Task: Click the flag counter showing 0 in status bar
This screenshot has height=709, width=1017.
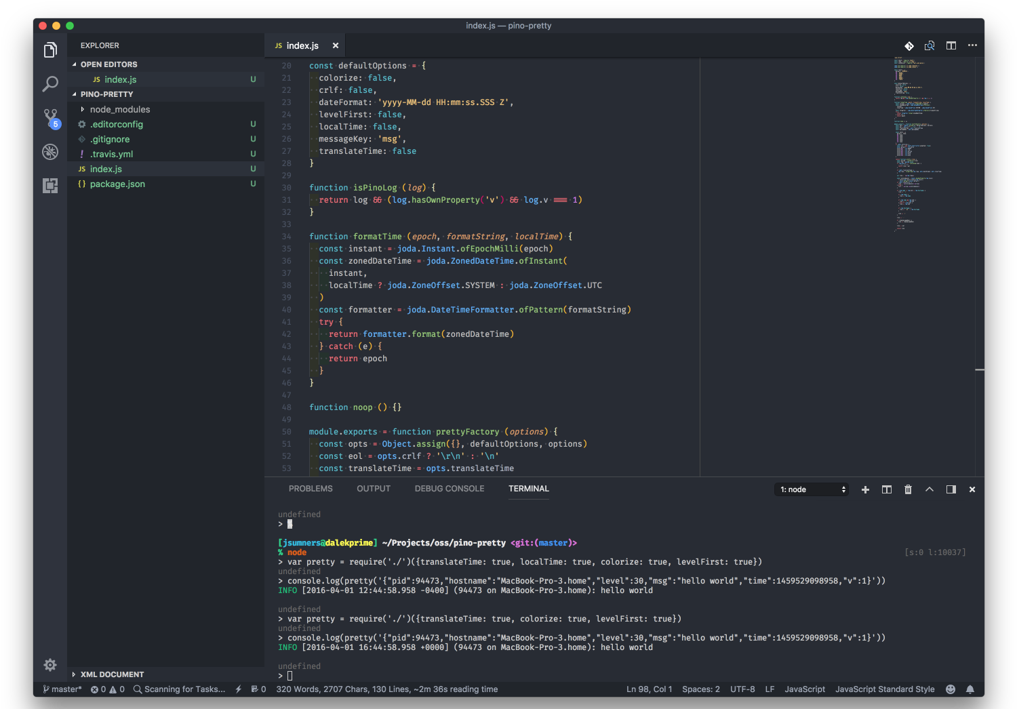Action: coord(258,689)
